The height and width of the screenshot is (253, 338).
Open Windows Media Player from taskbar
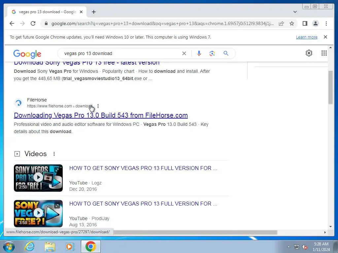pos(70,246)
